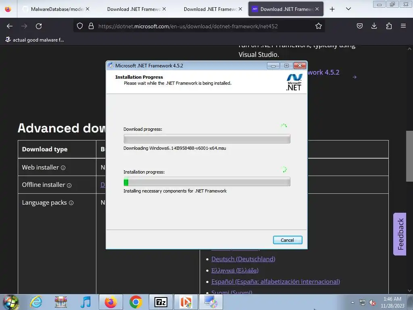Click the Offline installer info icon
The width and height of the screenshot is (413, 310).
coord(69,185)
